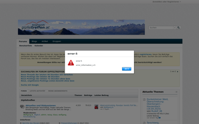The width and height of the screenshot is (199, 124).
Task: Open the Tarschberg topic
Action: (x=153, y=123)
